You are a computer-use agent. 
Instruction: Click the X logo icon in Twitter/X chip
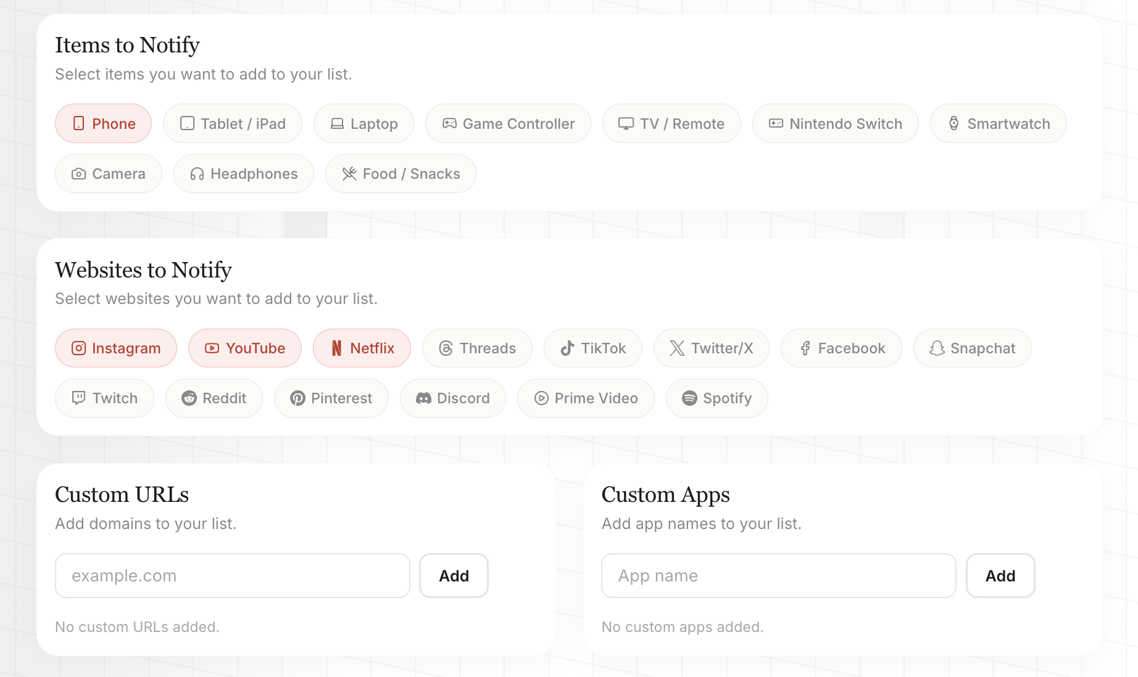(x=677, y=348)
